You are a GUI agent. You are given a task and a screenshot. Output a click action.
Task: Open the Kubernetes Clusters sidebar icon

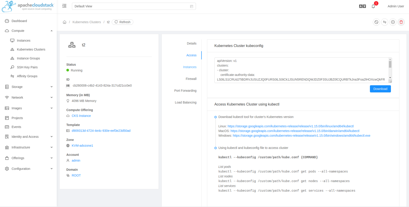coord(12,49)
